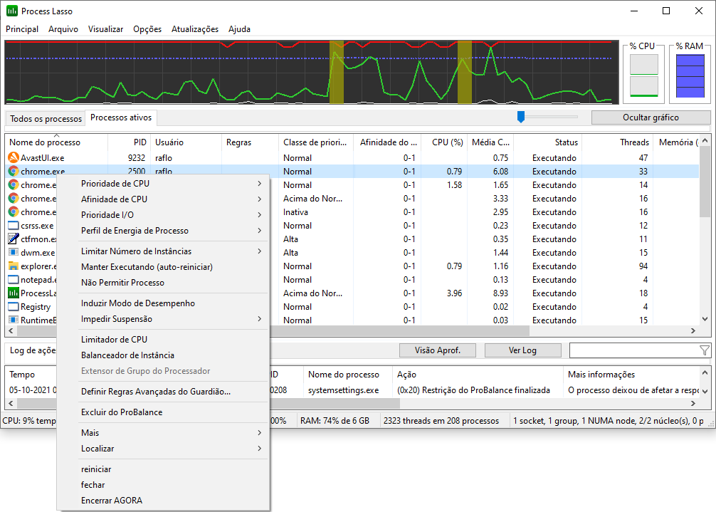Click 'RAM: 74% de 6 GB' status entry

pos(335,421)
